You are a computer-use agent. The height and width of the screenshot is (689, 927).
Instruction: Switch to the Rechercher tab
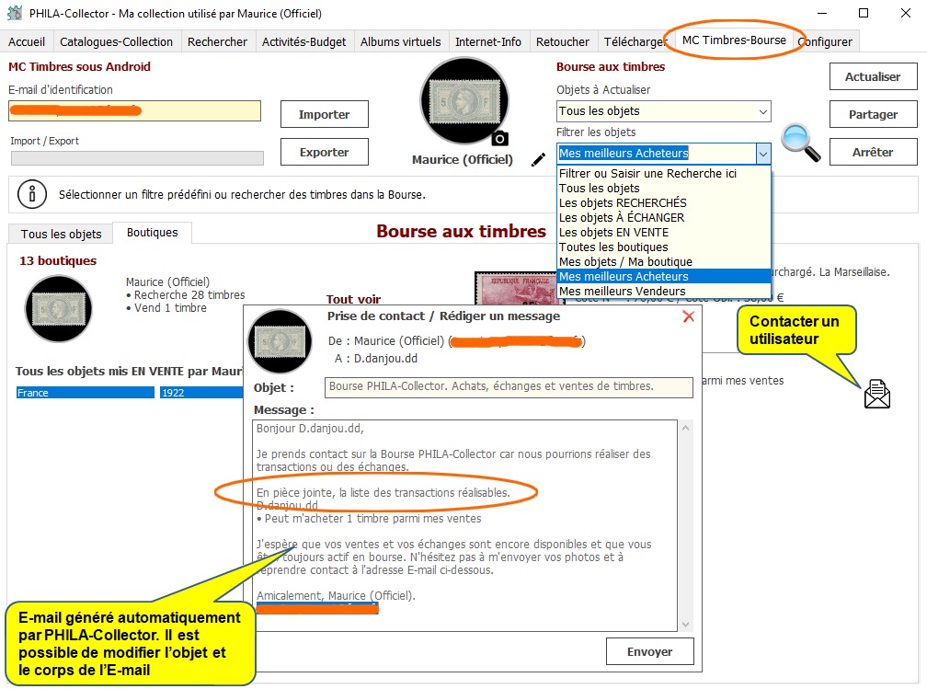coord(218,42)
